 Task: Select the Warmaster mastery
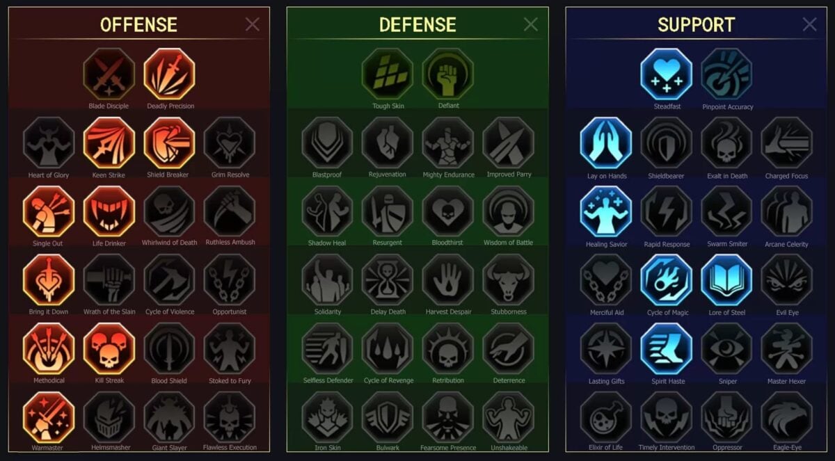pos(49,416)
